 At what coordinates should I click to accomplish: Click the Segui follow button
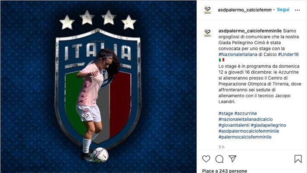click(x=283, y=9)
